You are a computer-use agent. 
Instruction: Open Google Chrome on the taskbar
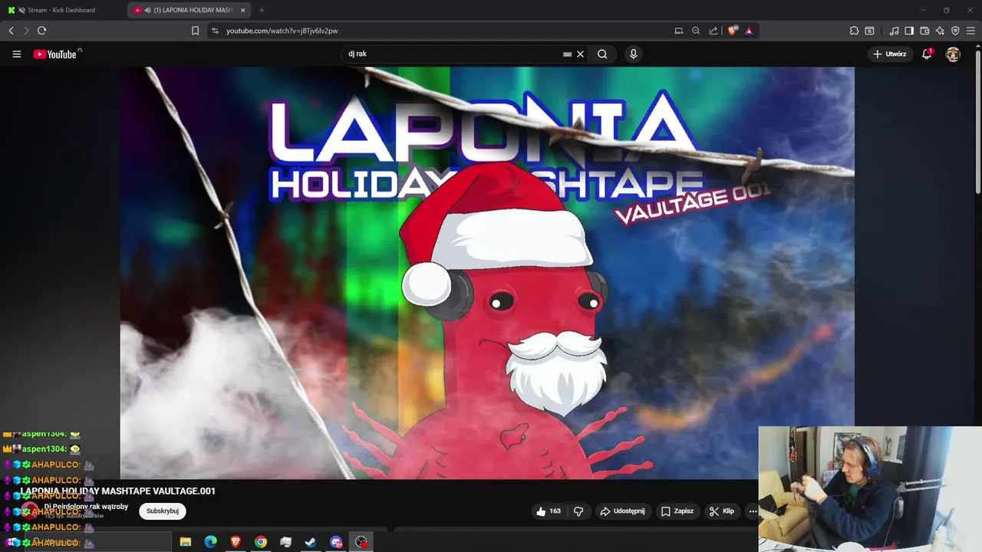coord(261,542)
